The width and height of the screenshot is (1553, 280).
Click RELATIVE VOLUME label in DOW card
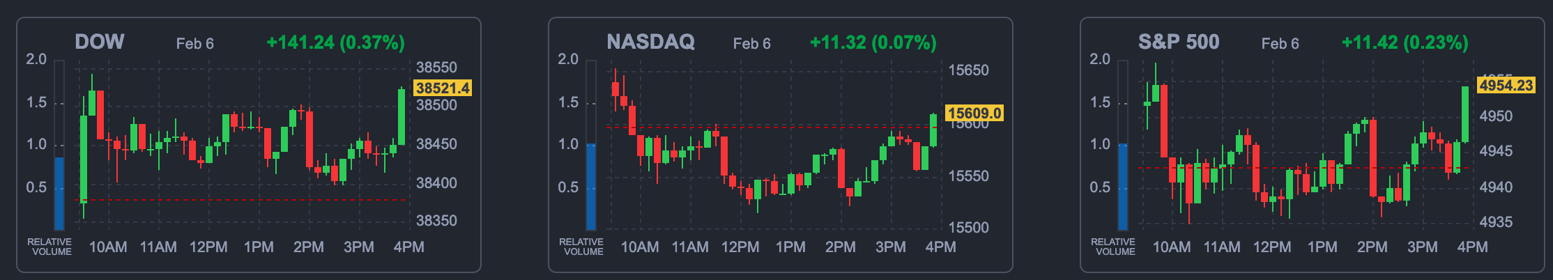tap(49, 247)
